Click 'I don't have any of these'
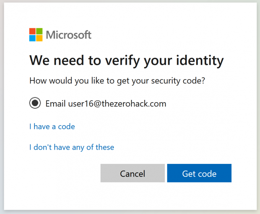260x214 pixels. [71, 147]
